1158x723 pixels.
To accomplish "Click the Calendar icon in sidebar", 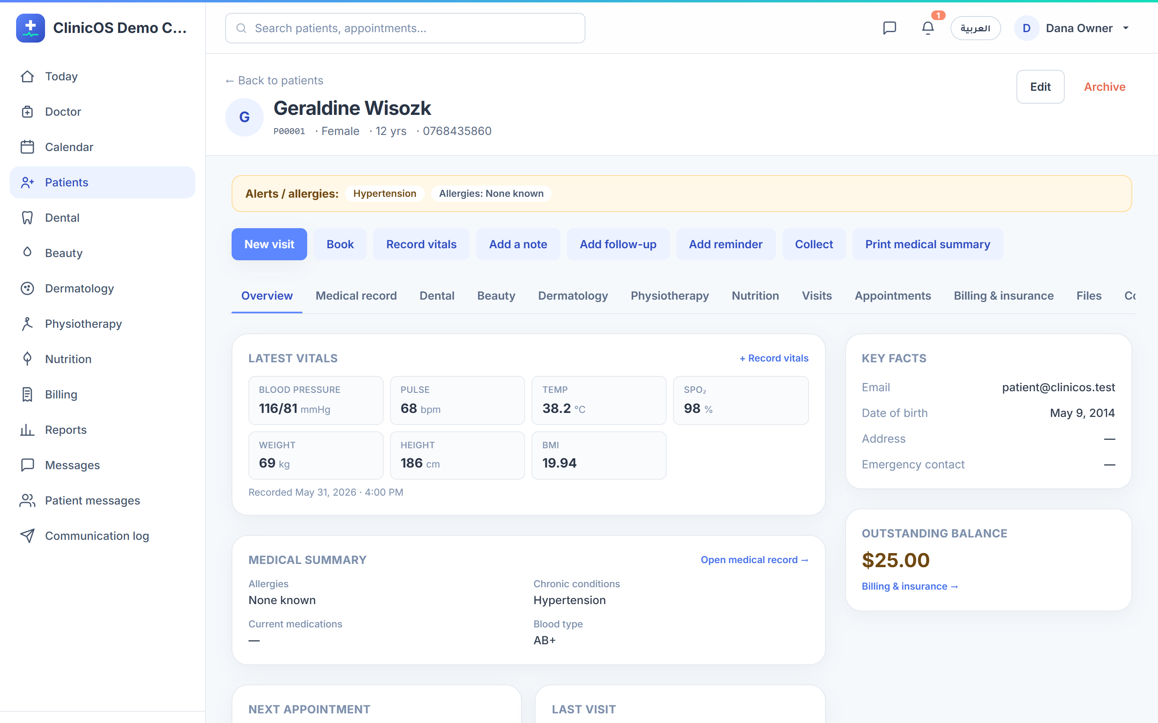I will coord(27,147).
